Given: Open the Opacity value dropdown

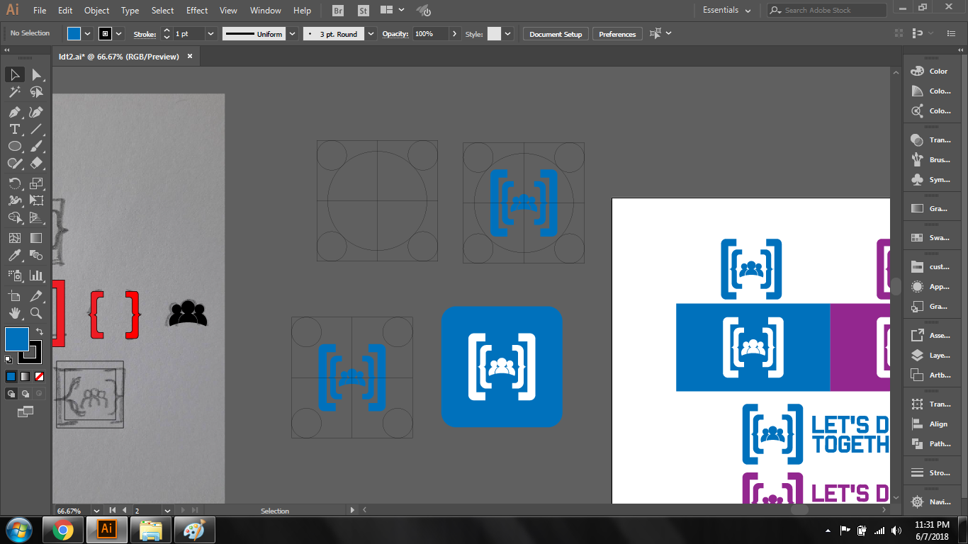Looking at the screenshot, I should 454,34.
